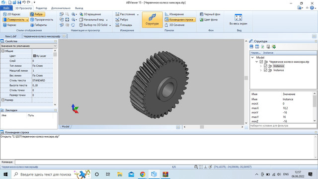Toggle ortho perpendicular icon in status bar
Screen dimensions: 318x179
click(205, 167)
